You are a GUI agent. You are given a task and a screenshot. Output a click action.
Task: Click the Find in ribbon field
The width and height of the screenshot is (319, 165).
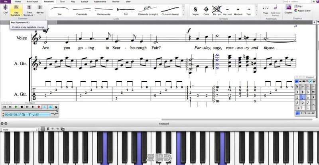tap(297, 2)
